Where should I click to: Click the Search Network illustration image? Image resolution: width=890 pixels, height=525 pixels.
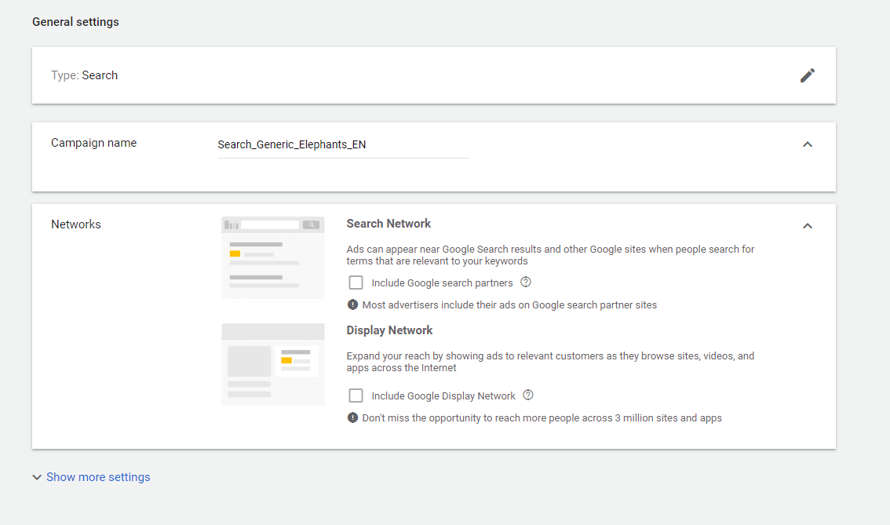272,257
